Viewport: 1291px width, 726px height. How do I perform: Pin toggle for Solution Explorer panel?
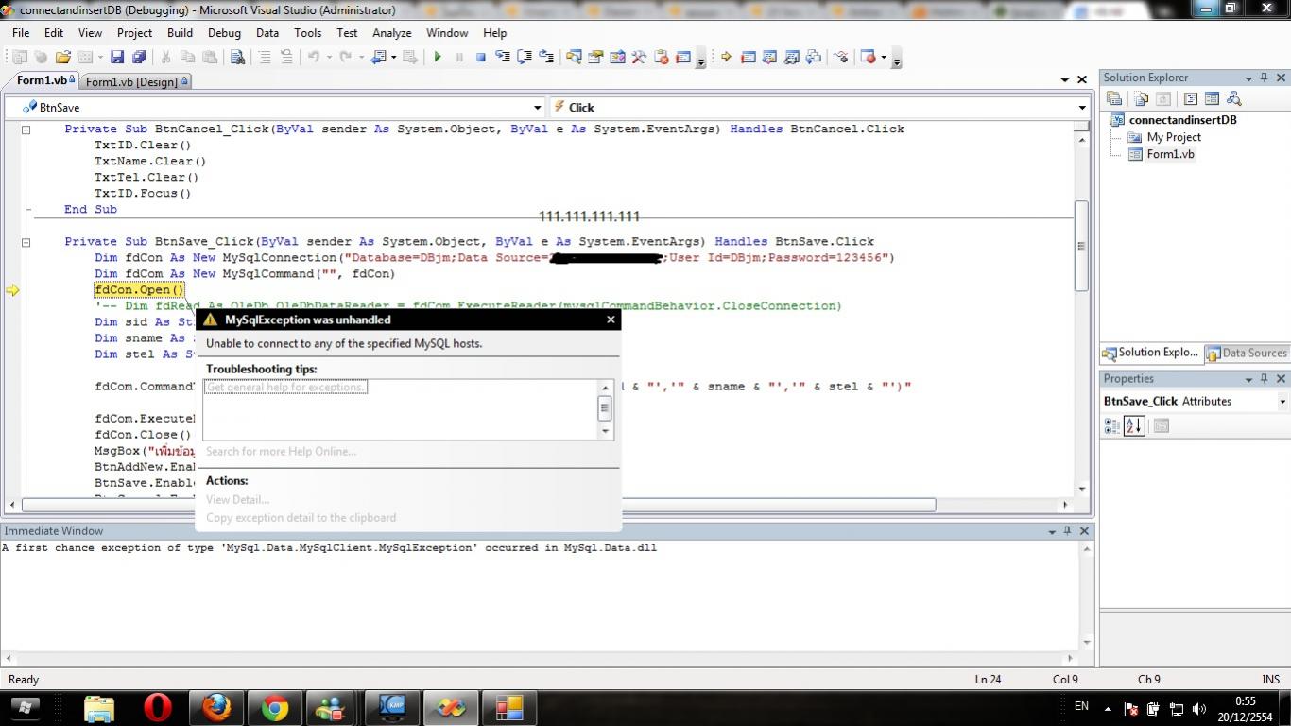[1265, 78]
